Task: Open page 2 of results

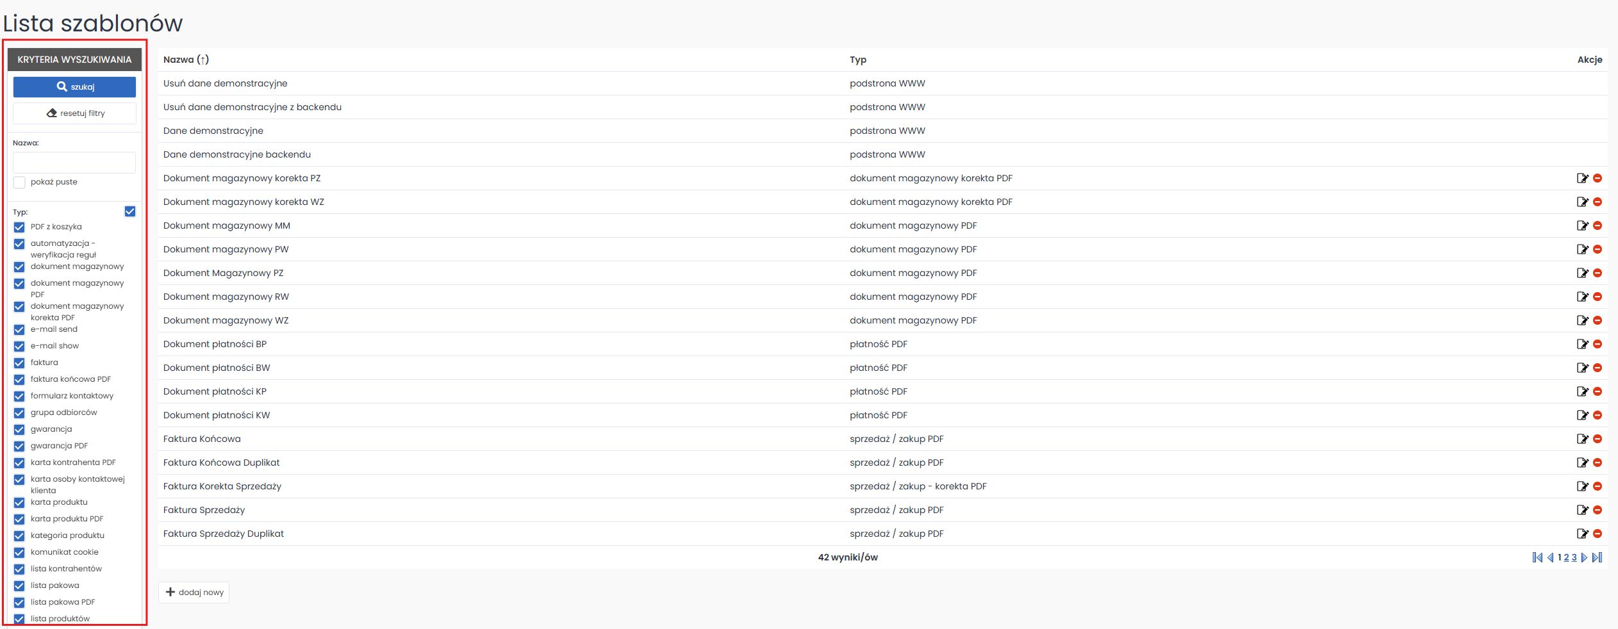Action: click(1566, 557)
